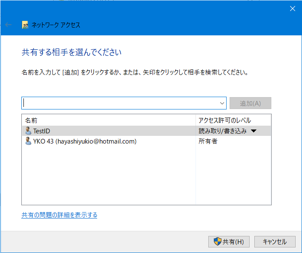
Task: Click the 所有者 permission cell
Action: coord(208,141)
